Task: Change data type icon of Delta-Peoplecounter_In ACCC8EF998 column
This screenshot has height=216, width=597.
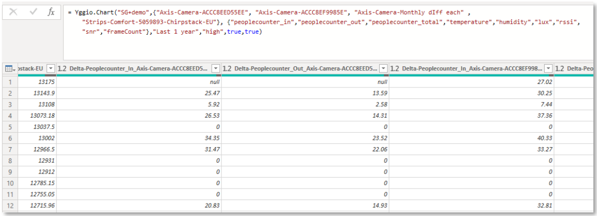Action: [x=395, y=69]
